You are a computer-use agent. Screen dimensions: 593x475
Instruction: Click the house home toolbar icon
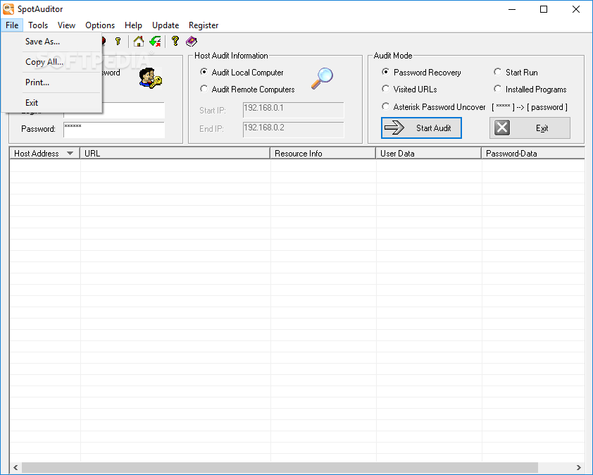point(139,42)
